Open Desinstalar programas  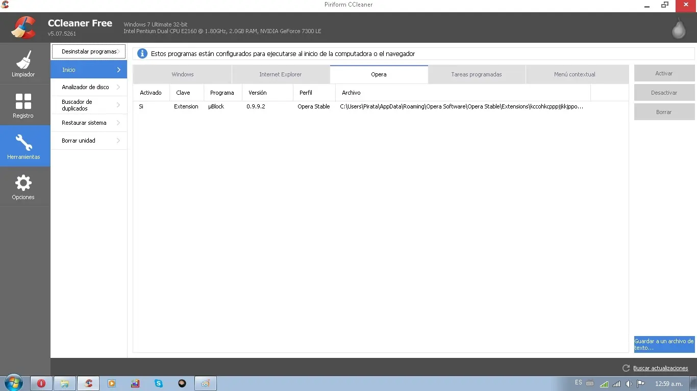(89, 51)
